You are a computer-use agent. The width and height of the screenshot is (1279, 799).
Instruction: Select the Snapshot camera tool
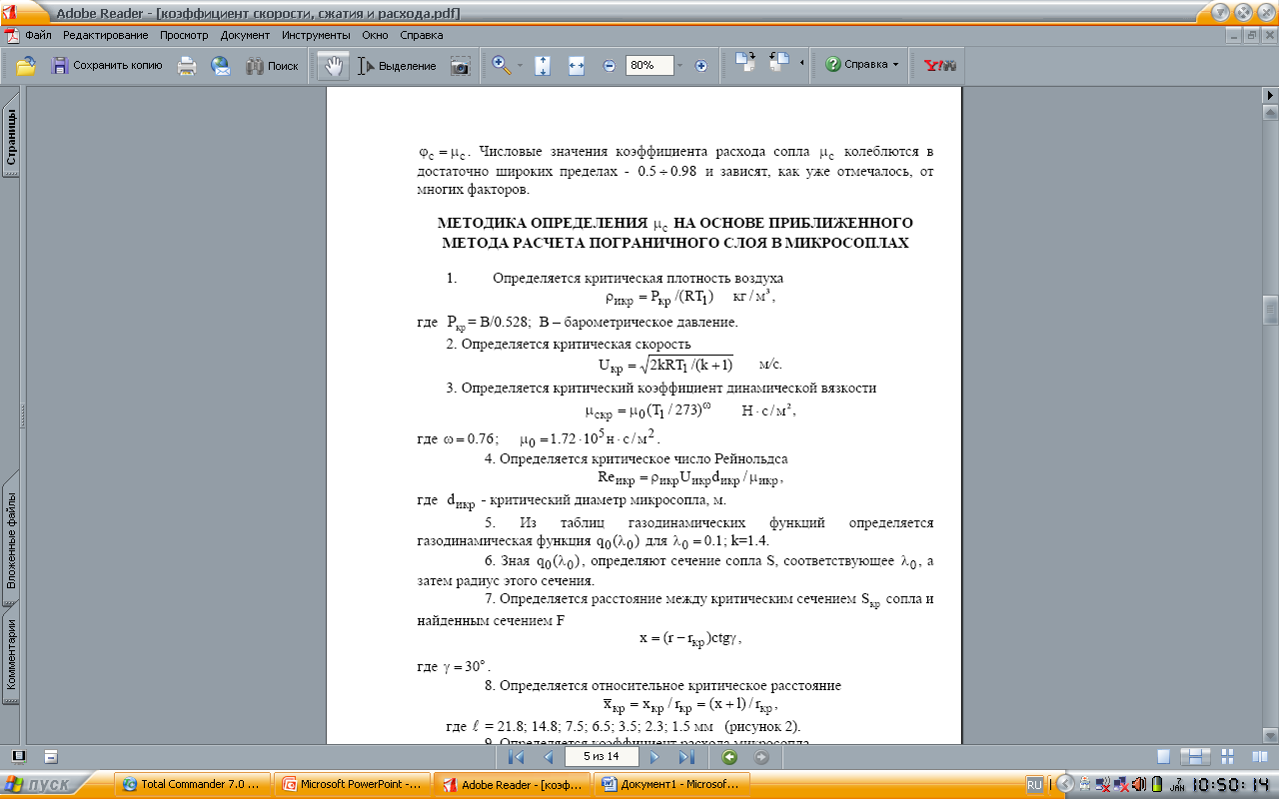click(460, 66)
